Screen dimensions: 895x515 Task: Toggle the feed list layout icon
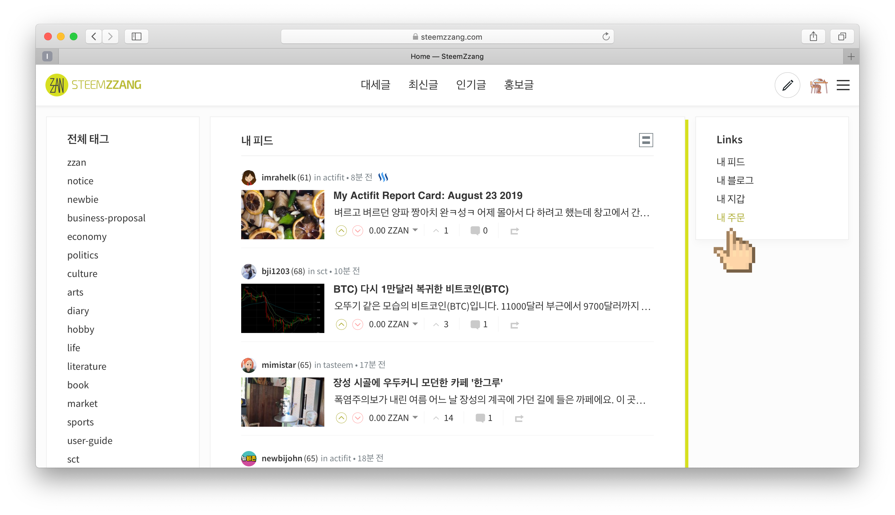coord(646,140)
